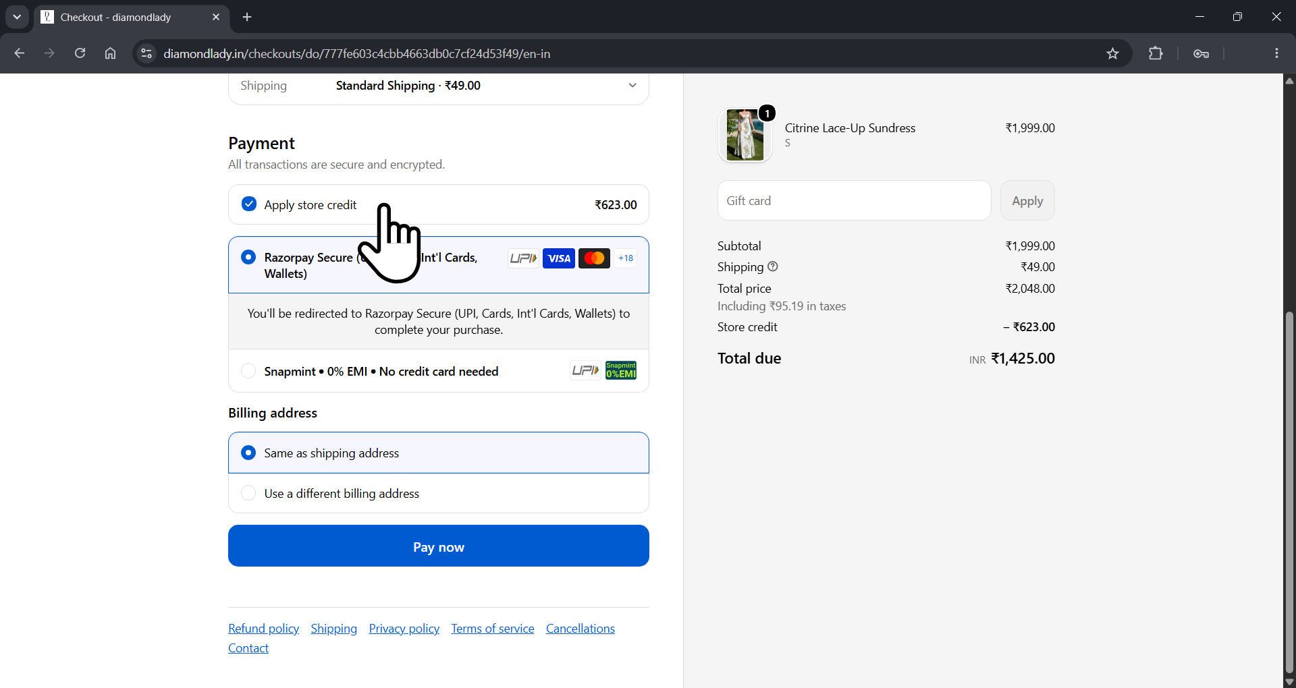Open the Refund policy link
The image size is (1296, 688).
pos(263,629)
